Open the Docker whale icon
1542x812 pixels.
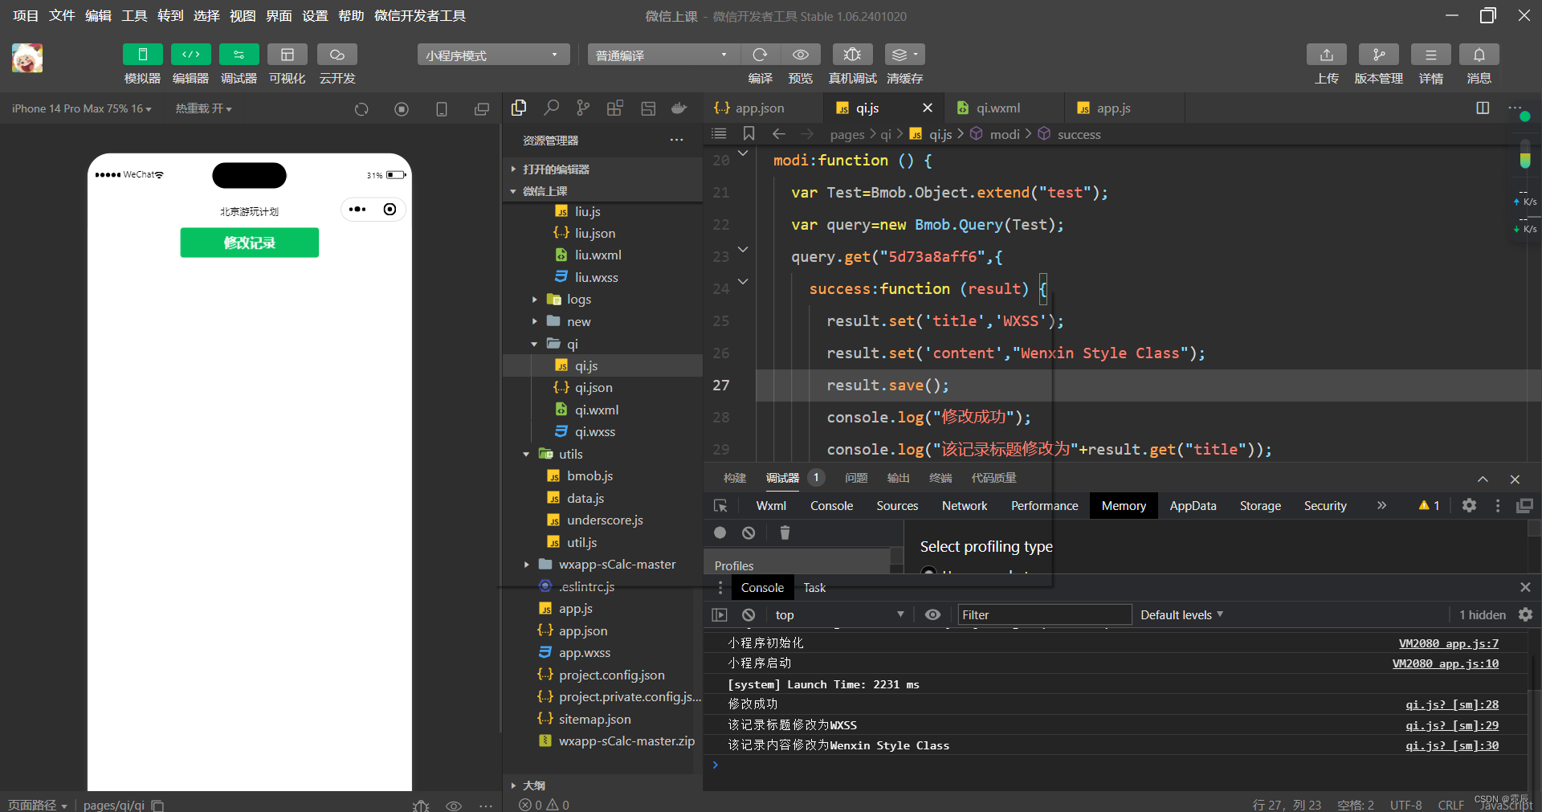679,108
